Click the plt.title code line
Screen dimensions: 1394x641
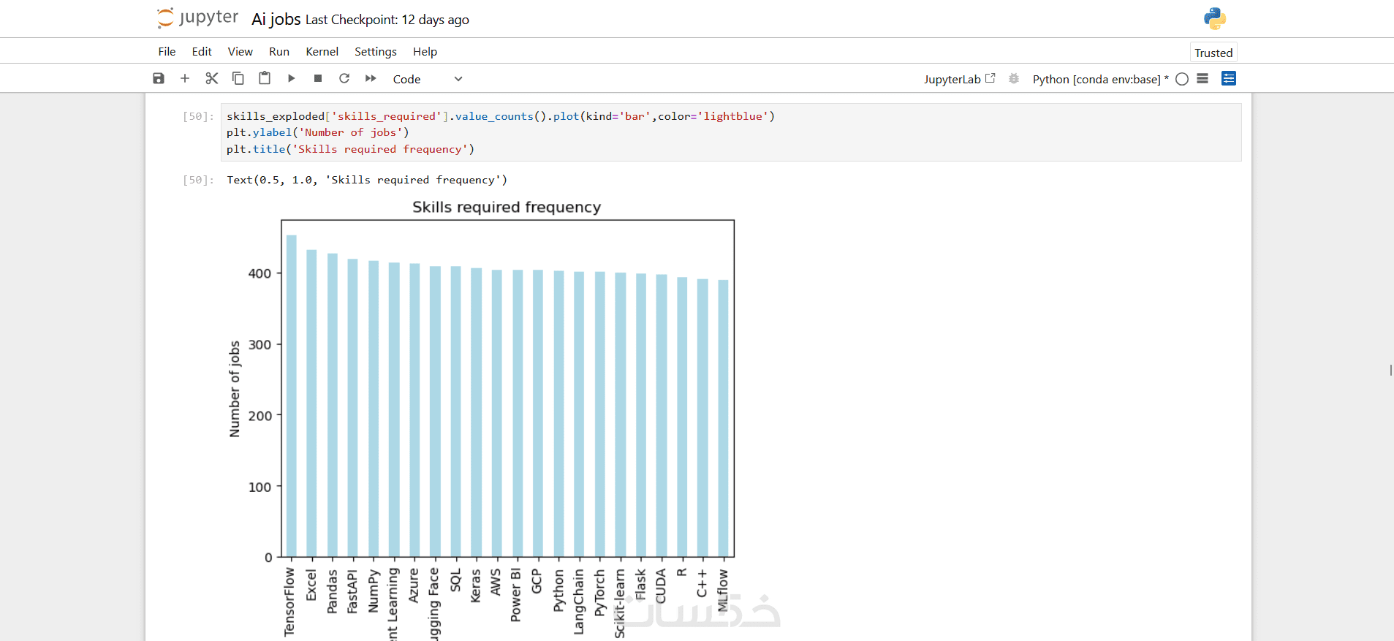(x=351, y=149)
